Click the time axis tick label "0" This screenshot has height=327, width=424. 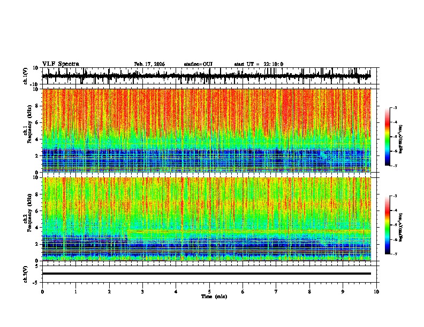pos(42,292)
